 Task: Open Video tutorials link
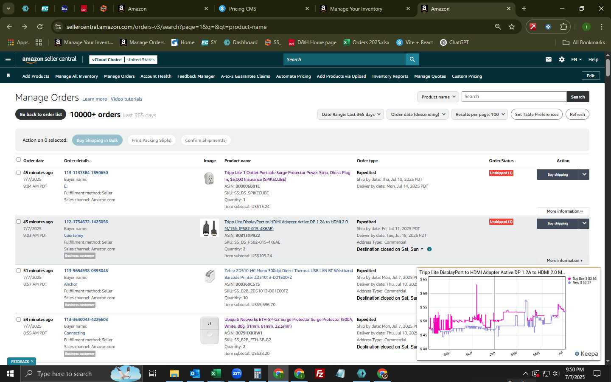126,99
